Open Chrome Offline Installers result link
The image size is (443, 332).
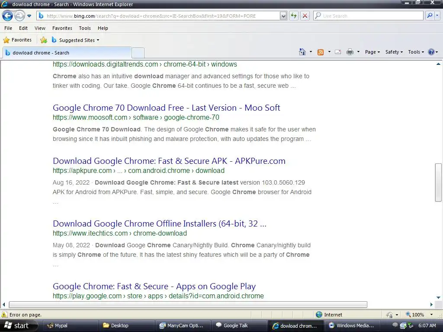click(160, 223)
